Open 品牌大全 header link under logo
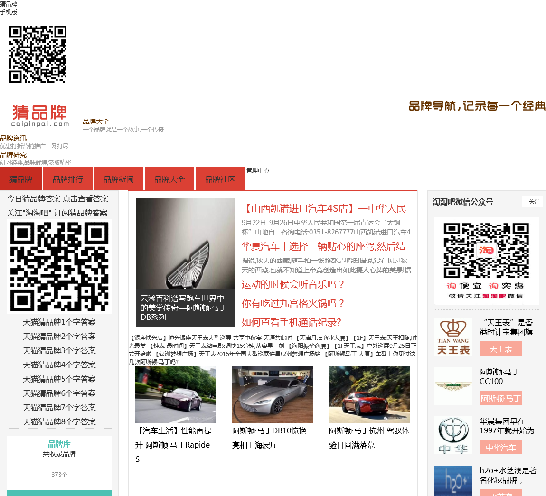Image resolution: width=546 pixels, height=496 pixels. pyautogui.click(x=96, y=122)
